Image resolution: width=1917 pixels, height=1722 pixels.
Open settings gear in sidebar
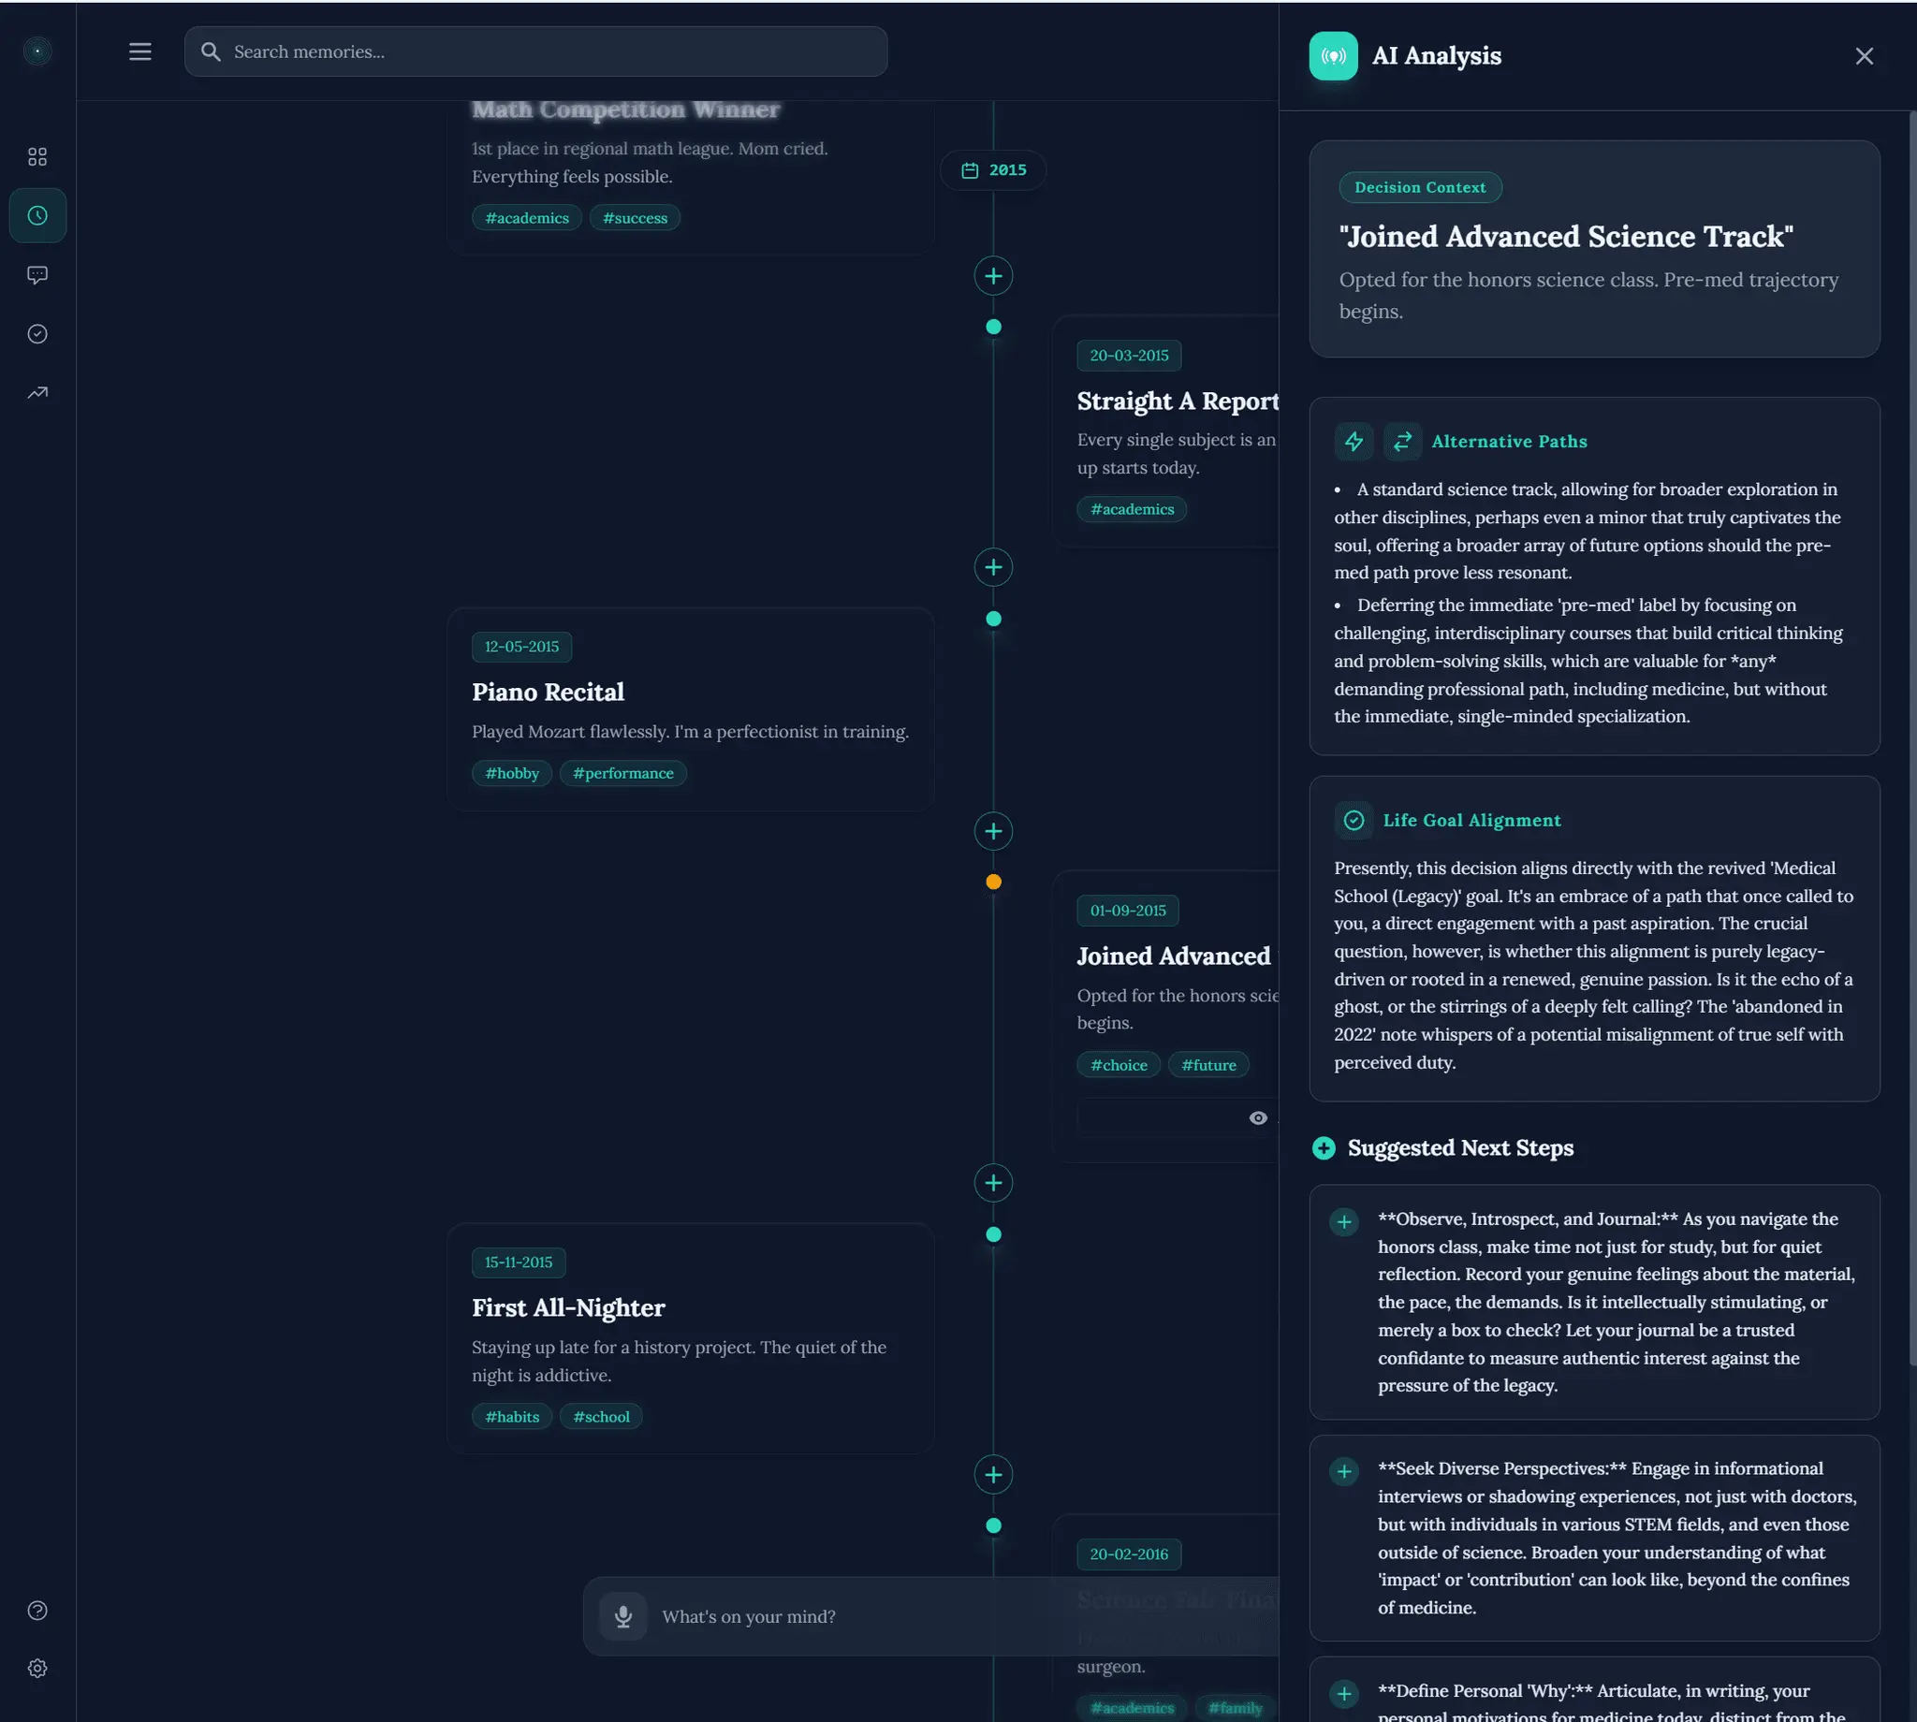point(37,1668)
